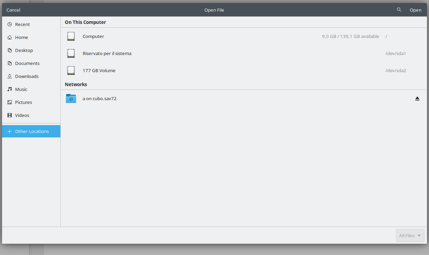Click the search magnifier icon in header
The height and width of the screenshot is (255, 429).
click(399, 10)
